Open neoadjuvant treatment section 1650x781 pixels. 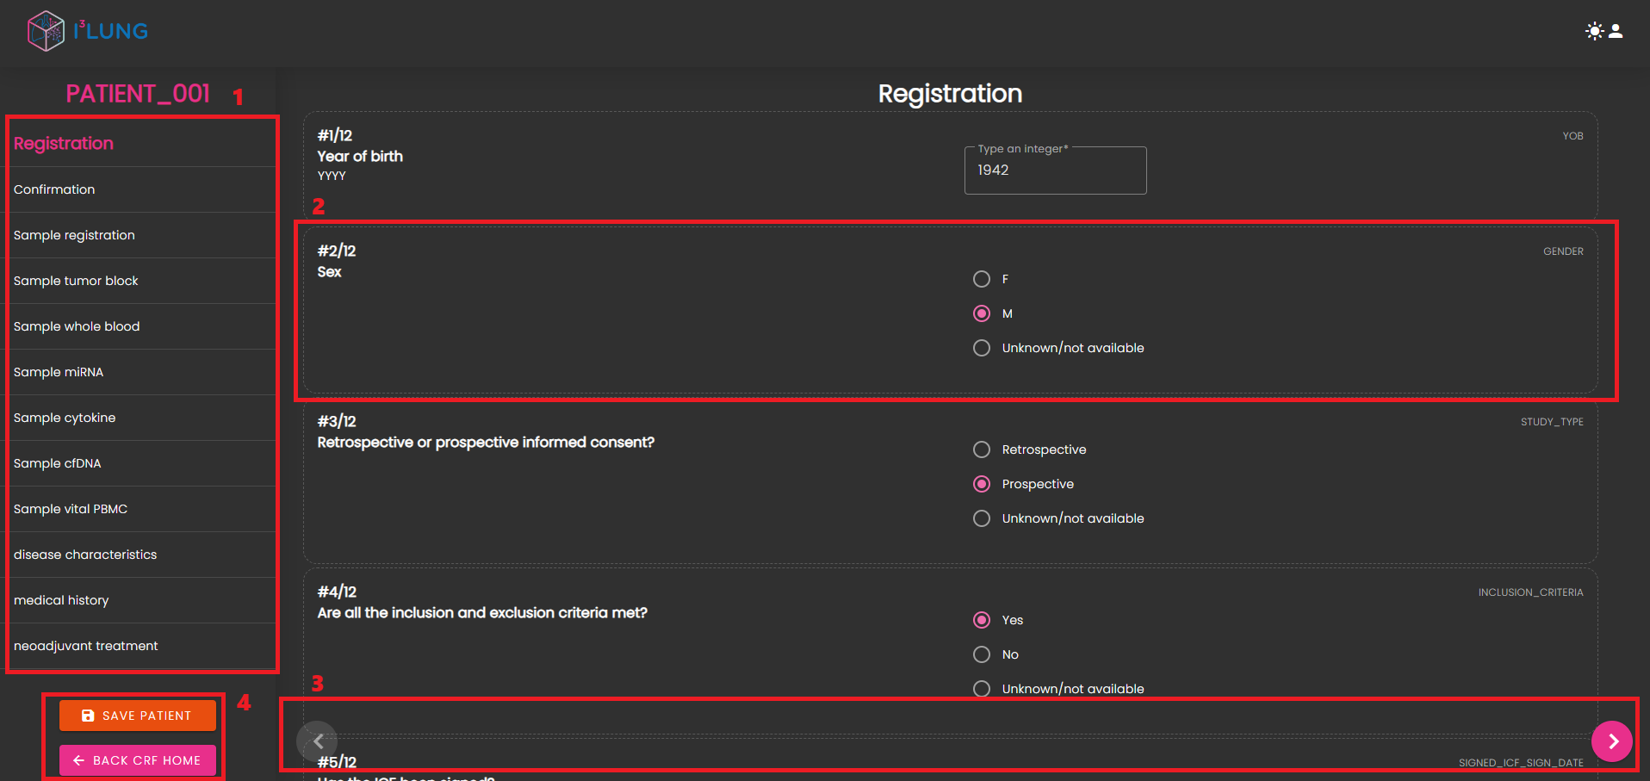pos(86,646)
